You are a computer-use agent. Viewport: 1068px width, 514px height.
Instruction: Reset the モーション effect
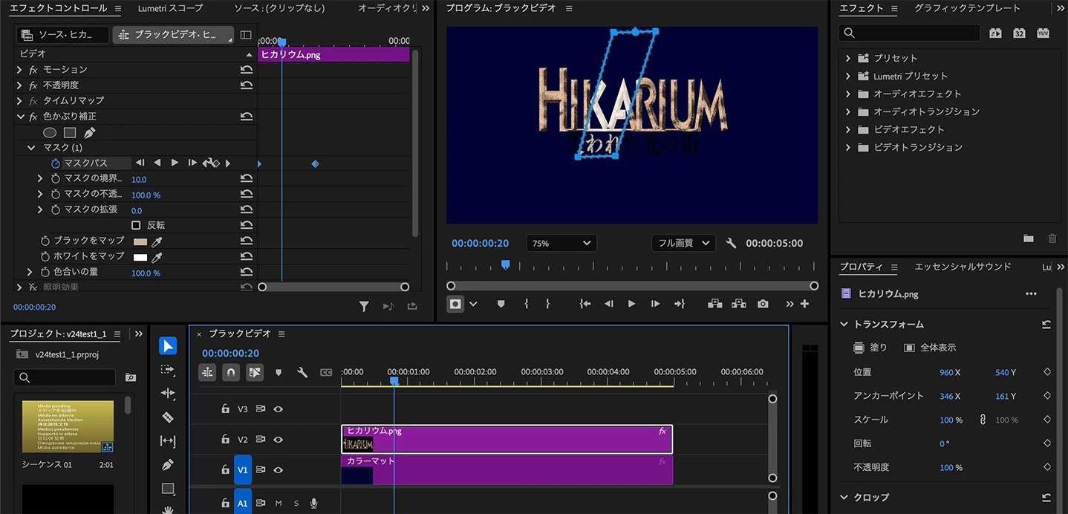tap(247, 70)
